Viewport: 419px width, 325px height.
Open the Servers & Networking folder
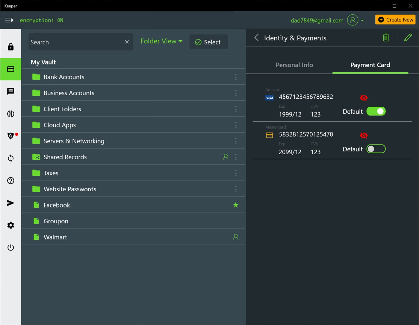(x=134, y=141)
